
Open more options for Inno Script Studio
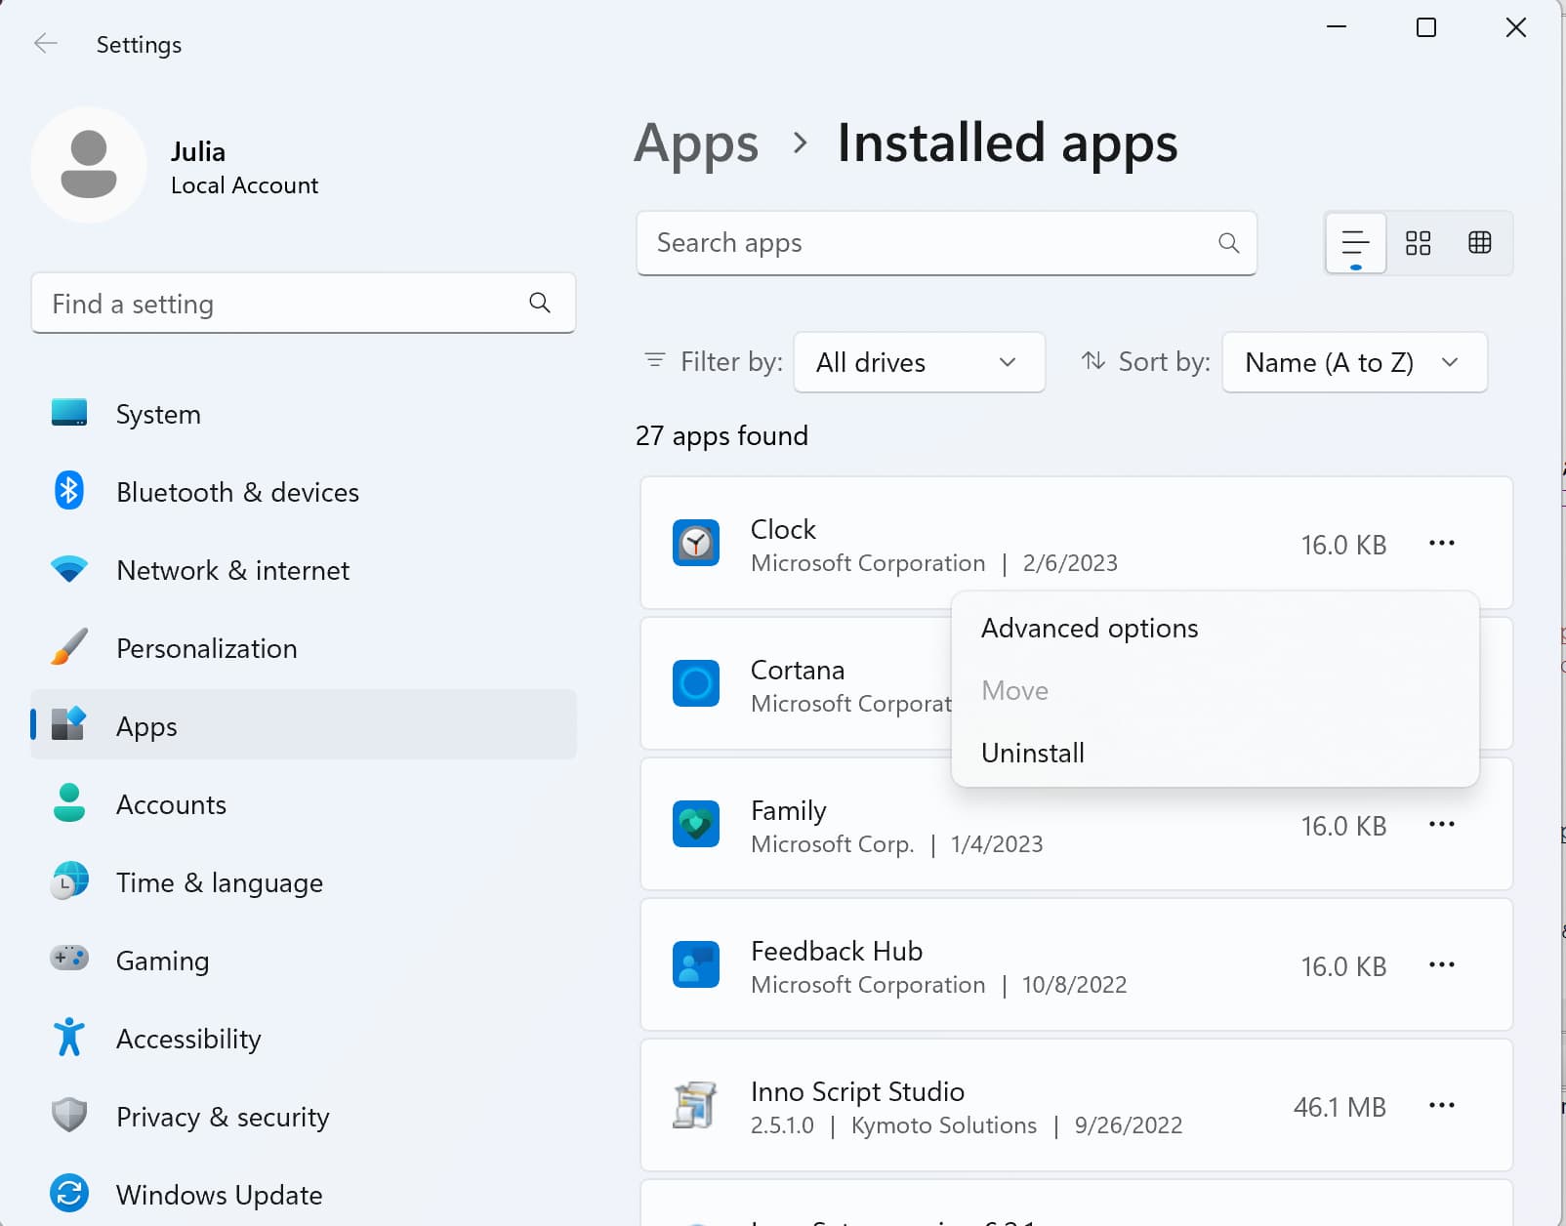pos(1441,1106)
